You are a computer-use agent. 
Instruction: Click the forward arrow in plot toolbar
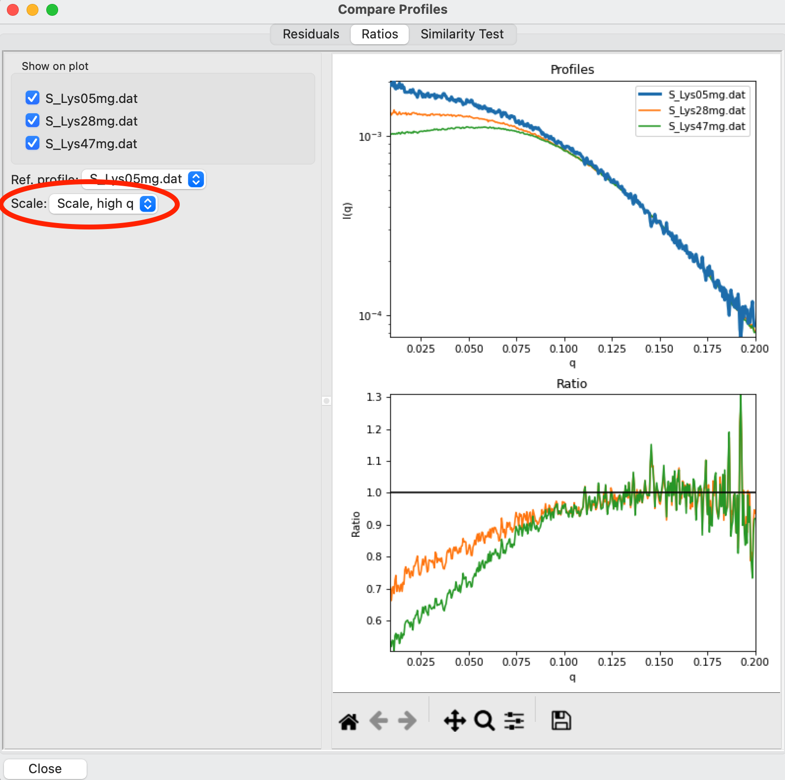(407, 721)
